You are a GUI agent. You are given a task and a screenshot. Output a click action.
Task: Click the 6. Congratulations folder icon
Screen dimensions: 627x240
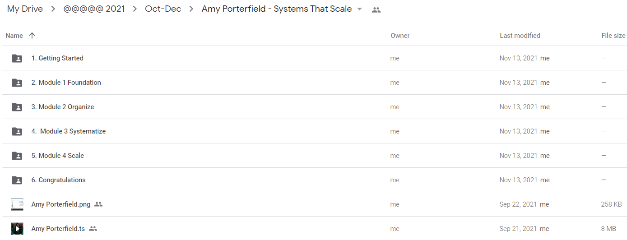click(x=17, y=180)
